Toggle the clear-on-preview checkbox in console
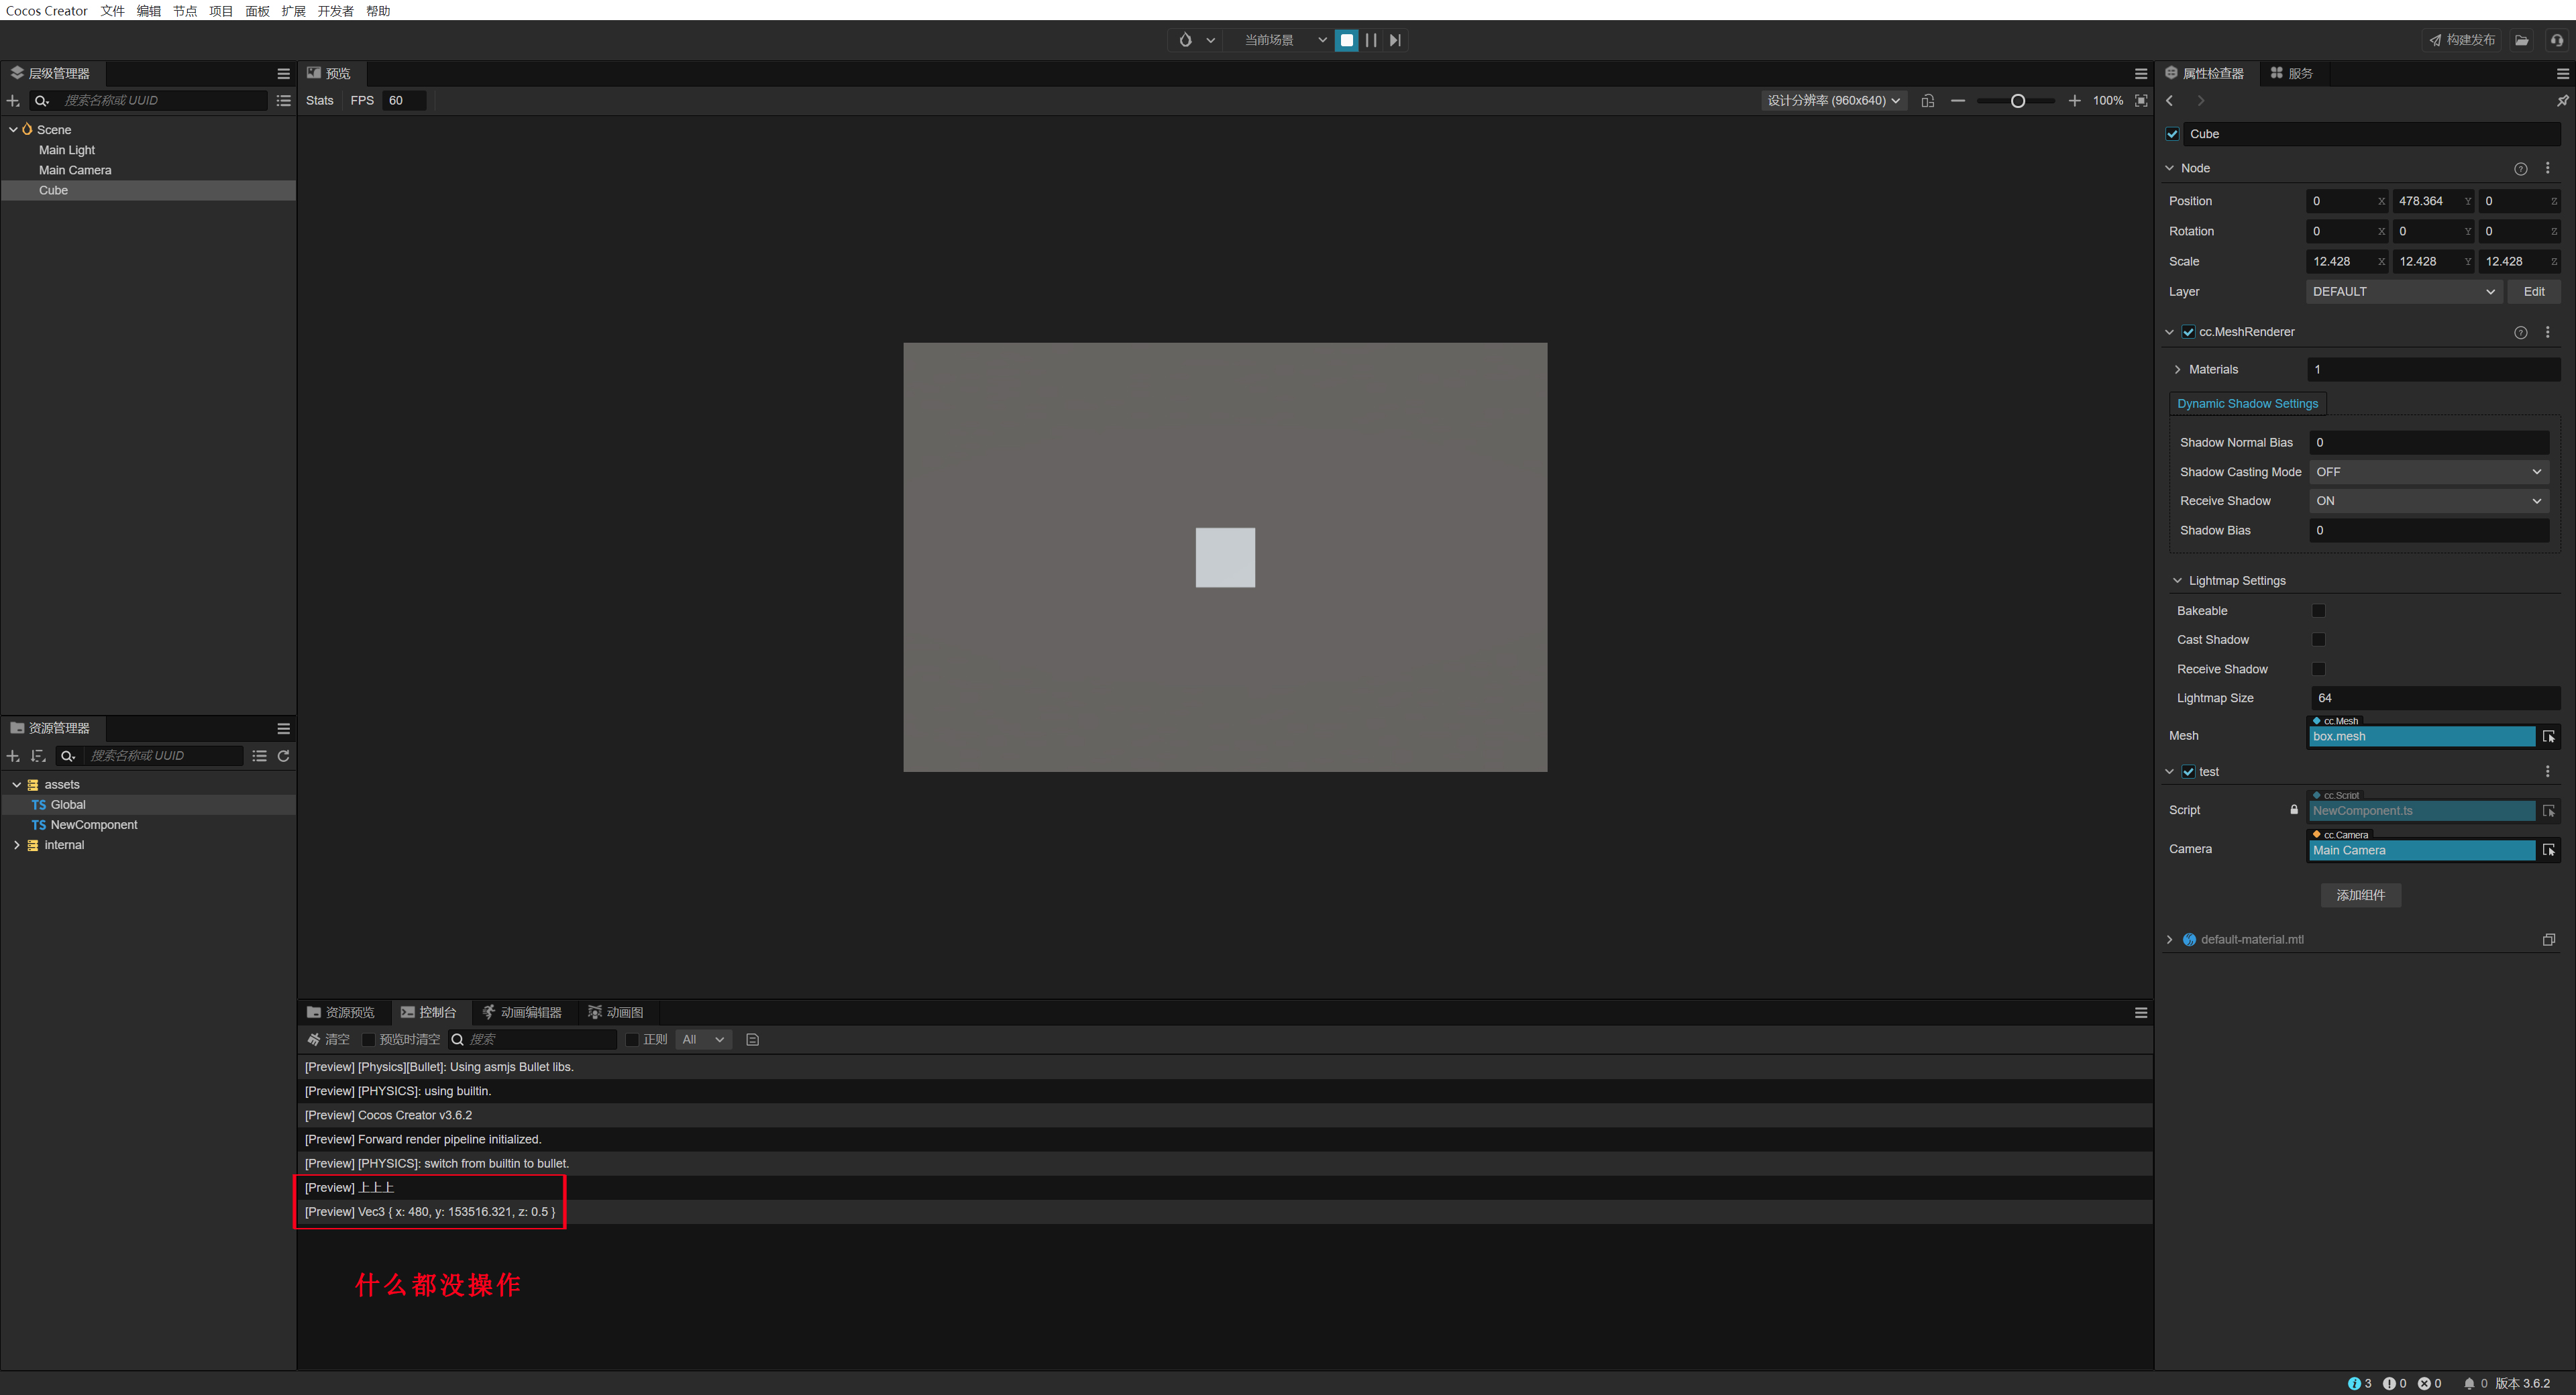2576x1395 pixels. click(x=368, y=1040)
